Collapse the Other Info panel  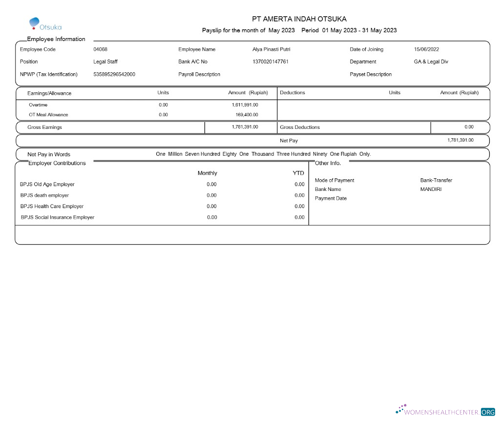click(x=328, y=163)
